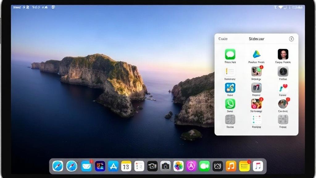The image size is (316, 178).
Task: Open the list icon with colored dots
Action: (x=256, y=120)
